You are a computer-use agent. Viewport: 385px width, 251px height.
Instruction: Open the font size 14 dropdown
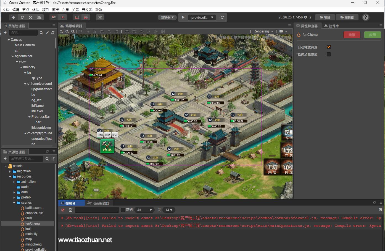coord(169,210)
